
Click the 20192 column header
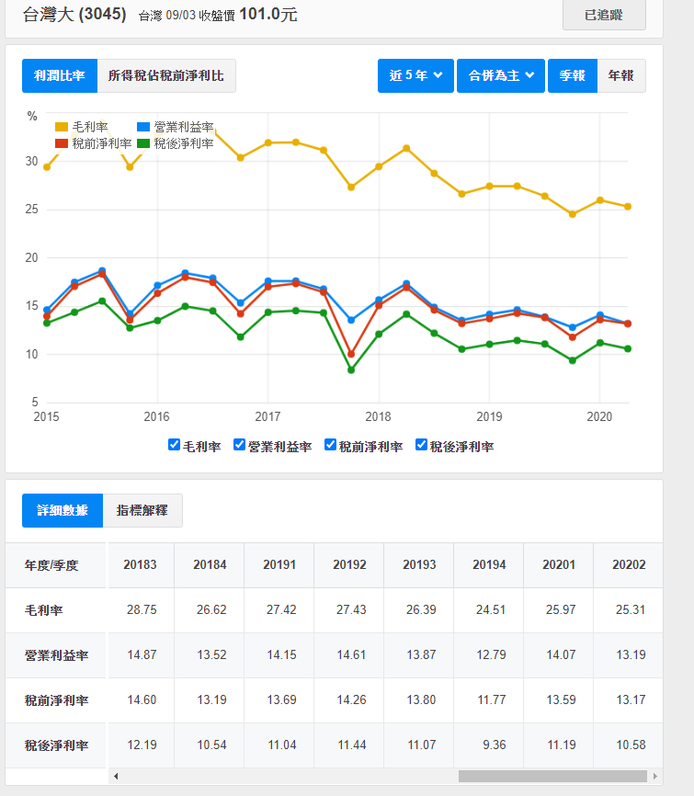click(349, 565)
